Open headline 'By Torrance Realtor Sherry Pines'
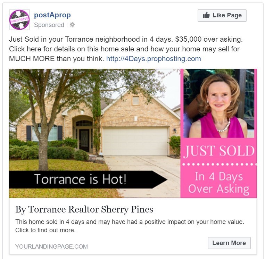This screenshot has width=265, height=259. pyautogui.click(x=84, y=209)
